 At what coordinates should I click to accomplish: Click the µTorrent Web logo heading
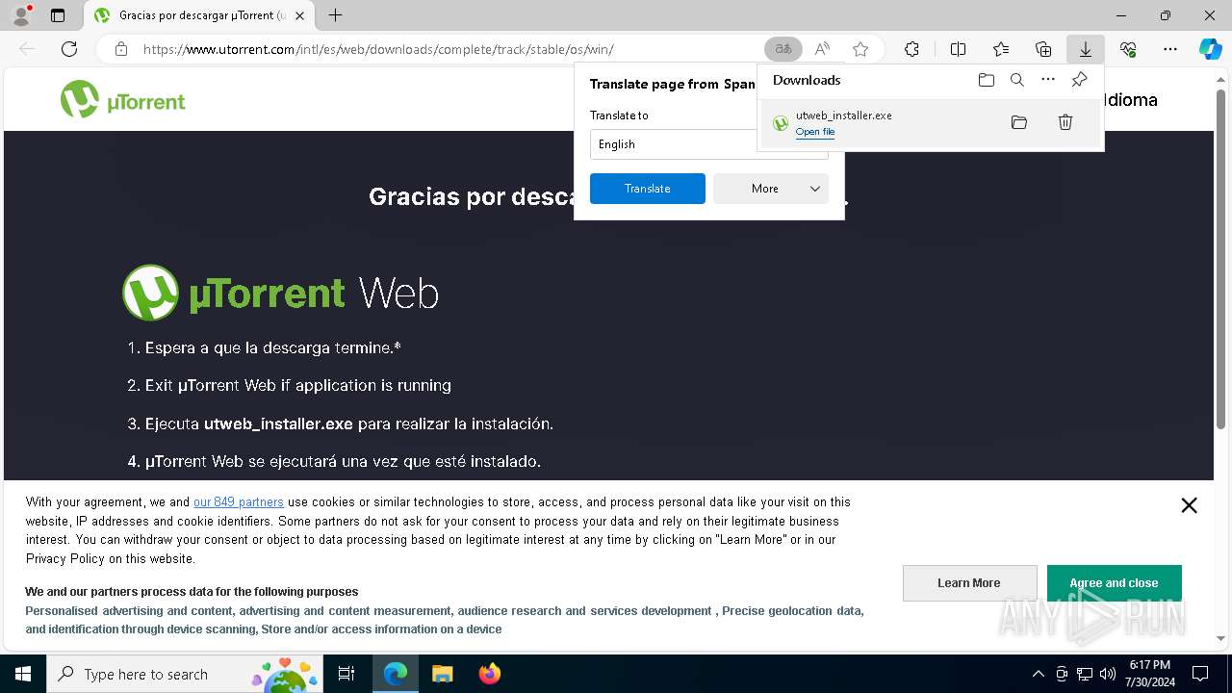(x=280, y=293)
